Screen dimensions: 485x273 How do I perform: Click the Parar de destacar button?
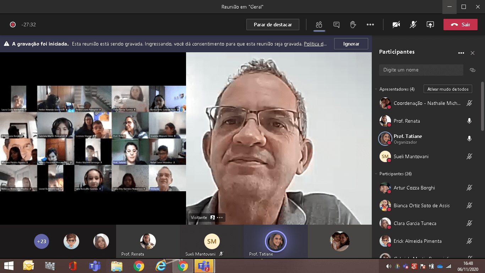point(273,25)
